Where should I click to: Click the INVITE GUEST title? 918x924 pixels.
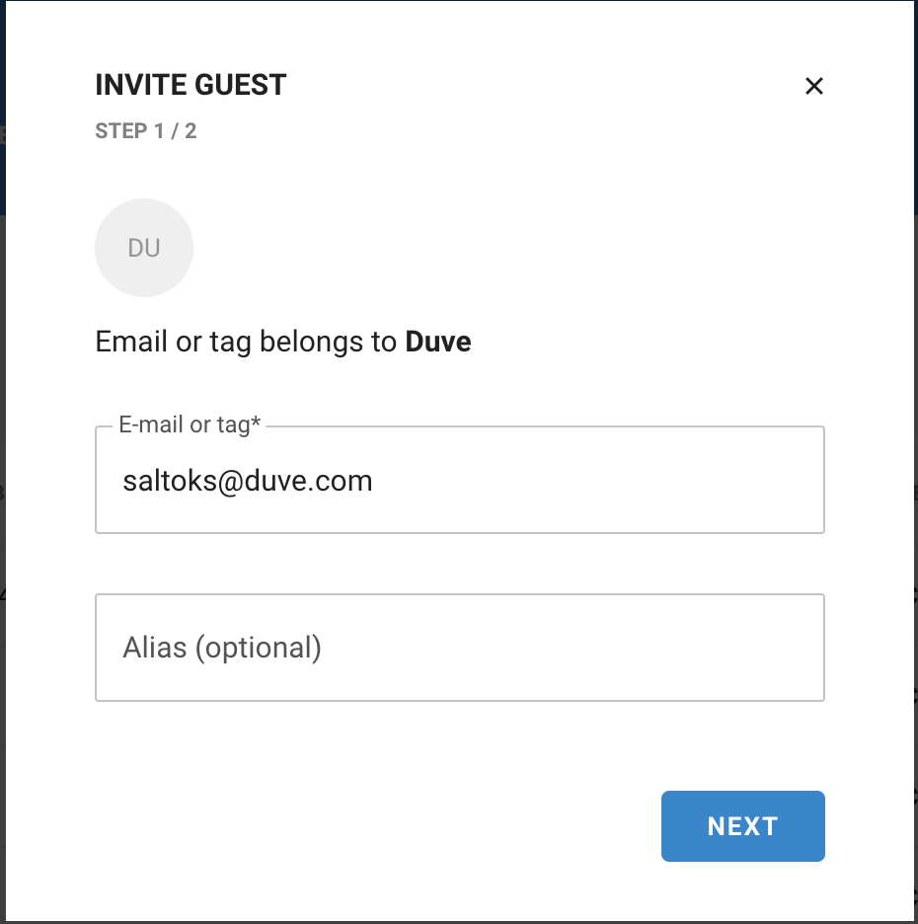(x=190, y=85)
